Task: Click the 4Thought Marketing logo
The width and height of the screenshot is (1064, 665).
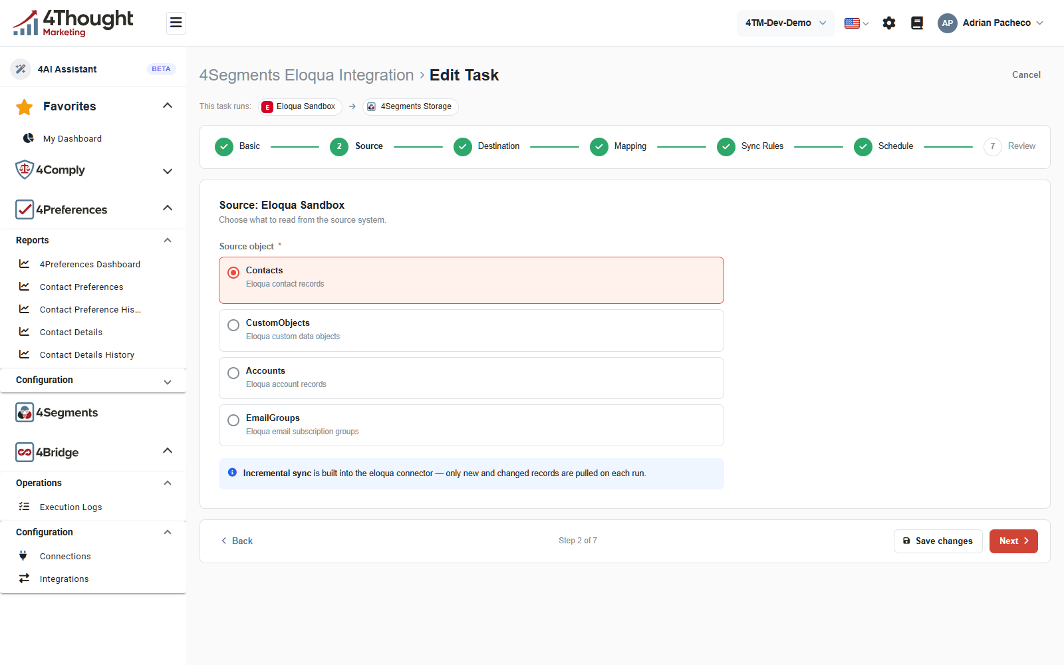Action: point(73,23)
